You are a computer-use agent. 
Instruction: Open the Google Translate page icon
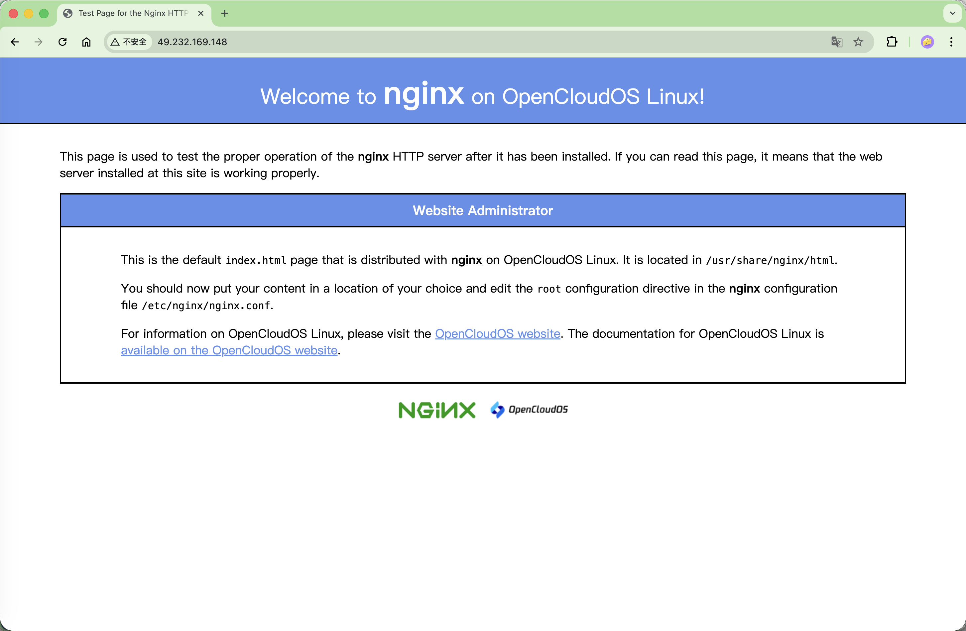(x=836, y=42)
